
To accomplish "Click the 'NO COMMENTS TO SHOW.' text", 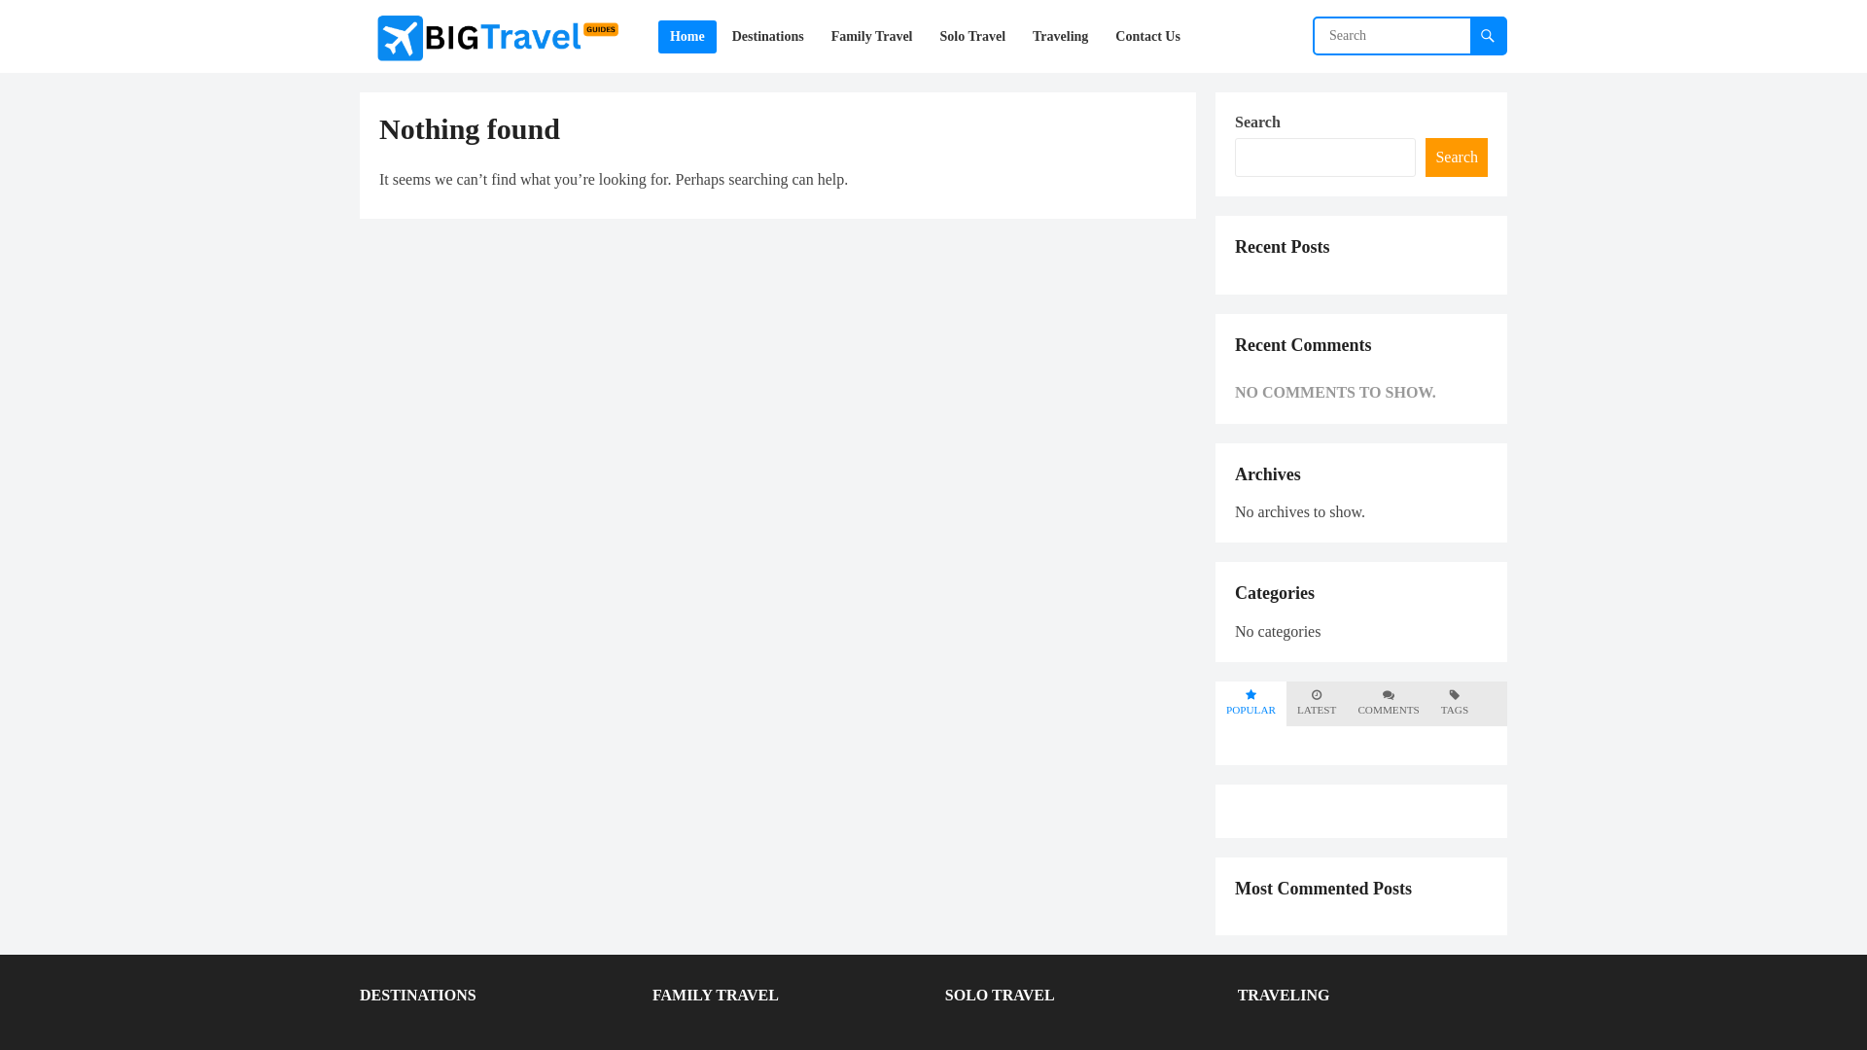I will (1335, 393).
